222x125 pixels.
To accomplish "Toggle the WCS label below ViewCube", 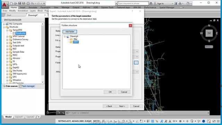I will [x=209, y=47].
